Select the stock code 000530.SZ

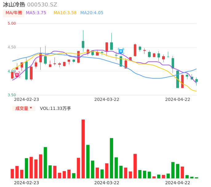tap(42, 5)
